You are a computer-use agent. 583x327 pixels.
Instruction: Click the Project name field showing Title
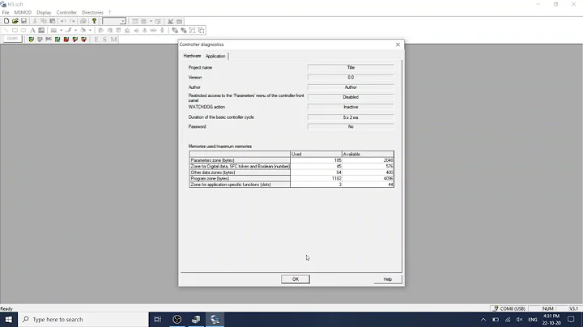click(351, 68)
